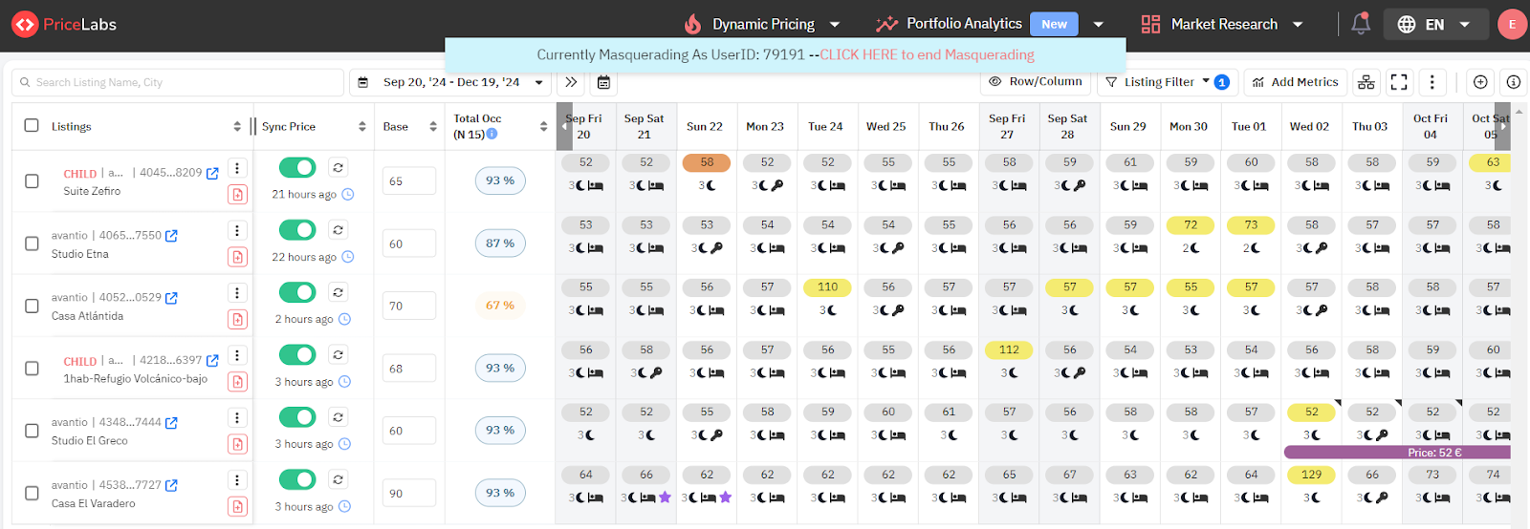Image resolution: width=1530 pixels, height=529 pixels.
Task: Select the 1hab-Refugio Volcánico-bajo checkbox
Action: click(32, 369)
